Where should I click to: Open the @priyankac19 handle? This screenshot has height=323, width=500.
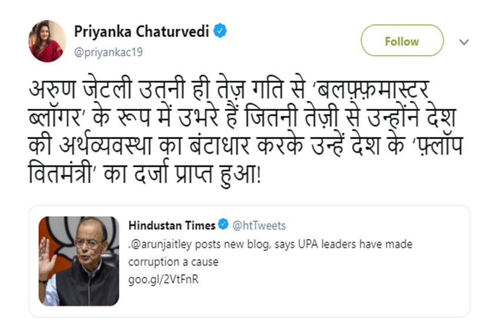[x=108, y=52]
